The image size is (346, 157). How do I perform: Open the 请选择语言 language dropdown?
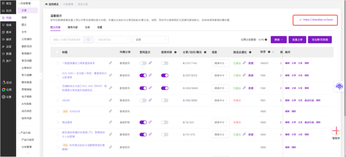(113, 40)
